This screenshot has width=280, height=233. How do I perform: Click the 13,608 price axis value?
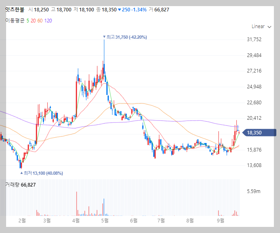(x=254, y=165)
